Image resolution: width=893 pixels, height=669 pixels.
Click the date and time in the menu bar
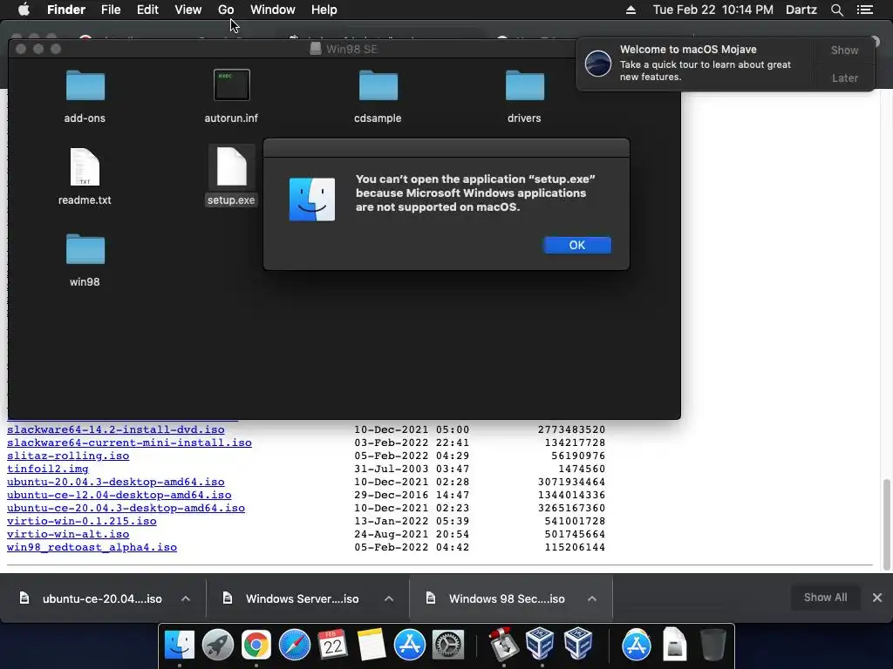pyautogui.click(x=713, y=10)
